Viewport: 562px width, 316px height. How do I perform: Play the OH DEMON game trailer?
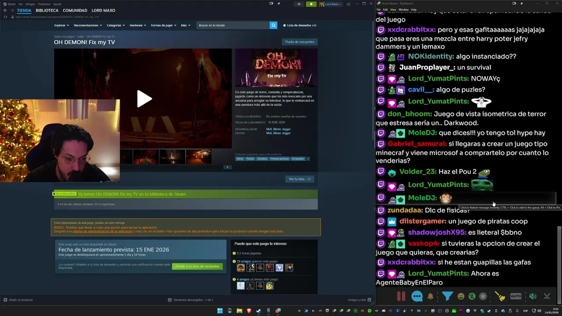144,99
